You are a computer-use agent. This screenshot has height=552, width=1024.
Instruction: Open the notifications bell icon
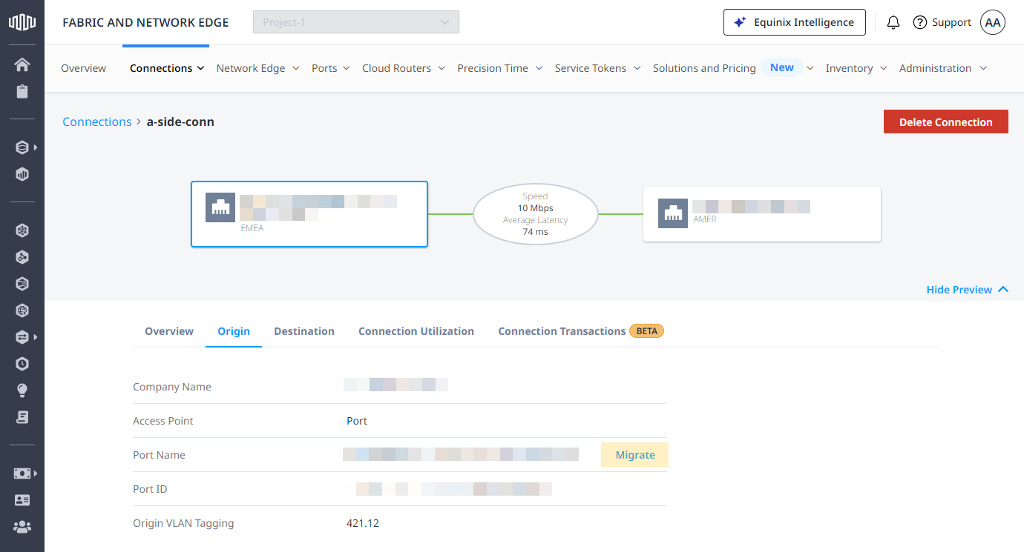coord(893,22)
